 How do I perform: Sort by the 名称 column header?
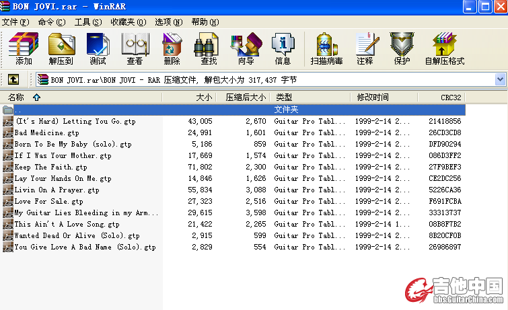(81, 98)
